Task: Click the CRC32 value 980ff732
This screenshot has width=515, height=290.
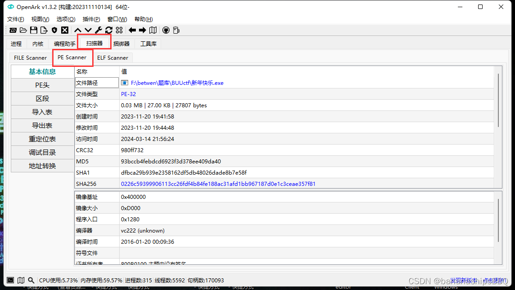Action: pyautogui.click(x=132, y=150)
